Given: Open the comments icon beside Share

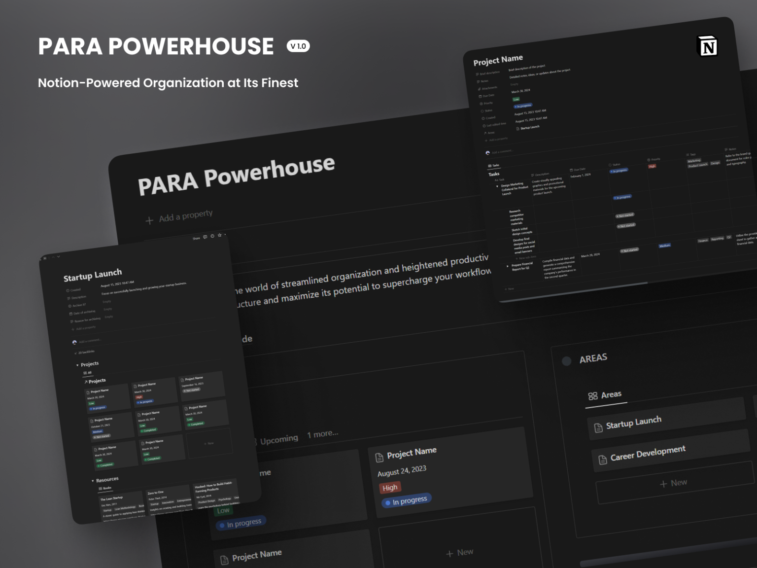Looking at the screenshot, I should (206, 237).
